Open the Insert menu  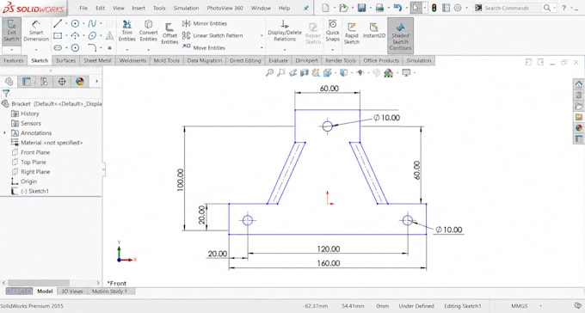click(139, 8)
